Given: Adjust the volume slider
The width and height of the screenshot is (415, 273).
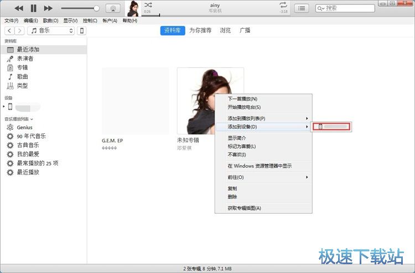Looking at the screenshot, I should tap(79, 8).
